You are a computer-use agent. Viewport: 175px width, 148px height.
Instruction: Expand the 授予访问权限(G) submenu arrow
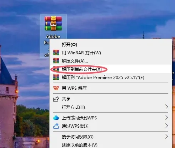(167, 137)
